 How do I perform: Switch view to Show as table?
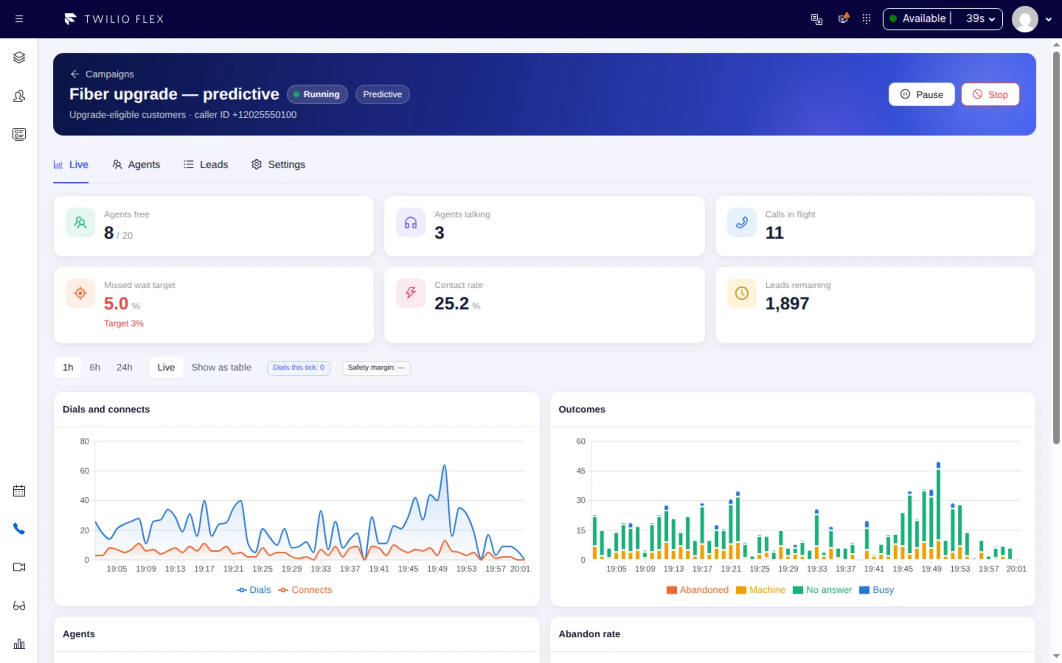(x=221, y=367)
